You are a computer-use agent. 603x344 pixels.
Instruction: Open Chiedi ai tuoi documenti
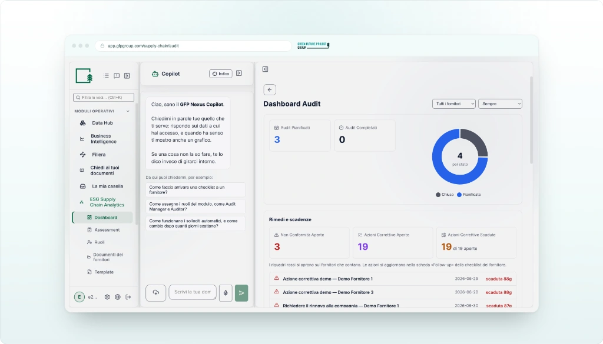[102, 171]
